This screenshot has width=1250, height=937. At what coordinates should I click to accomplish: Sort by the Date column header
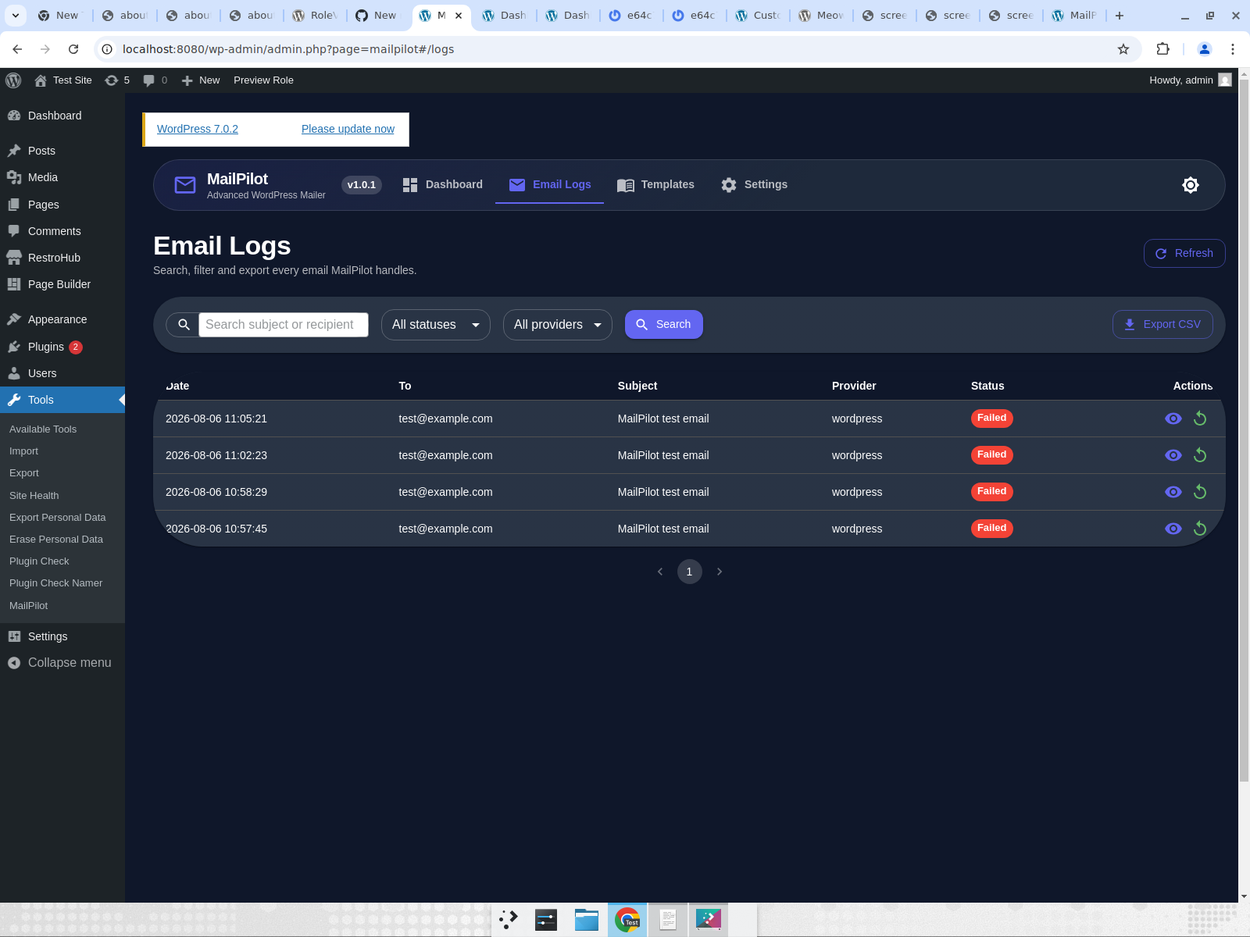177,386
